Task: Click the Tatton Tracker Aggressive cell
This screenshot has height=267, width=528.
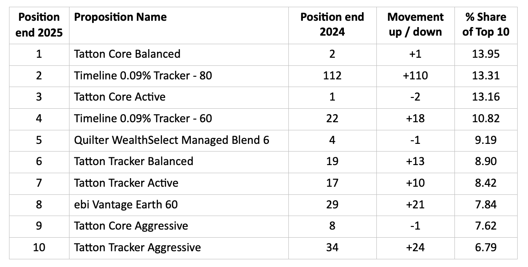Action: tap(138, 248)
